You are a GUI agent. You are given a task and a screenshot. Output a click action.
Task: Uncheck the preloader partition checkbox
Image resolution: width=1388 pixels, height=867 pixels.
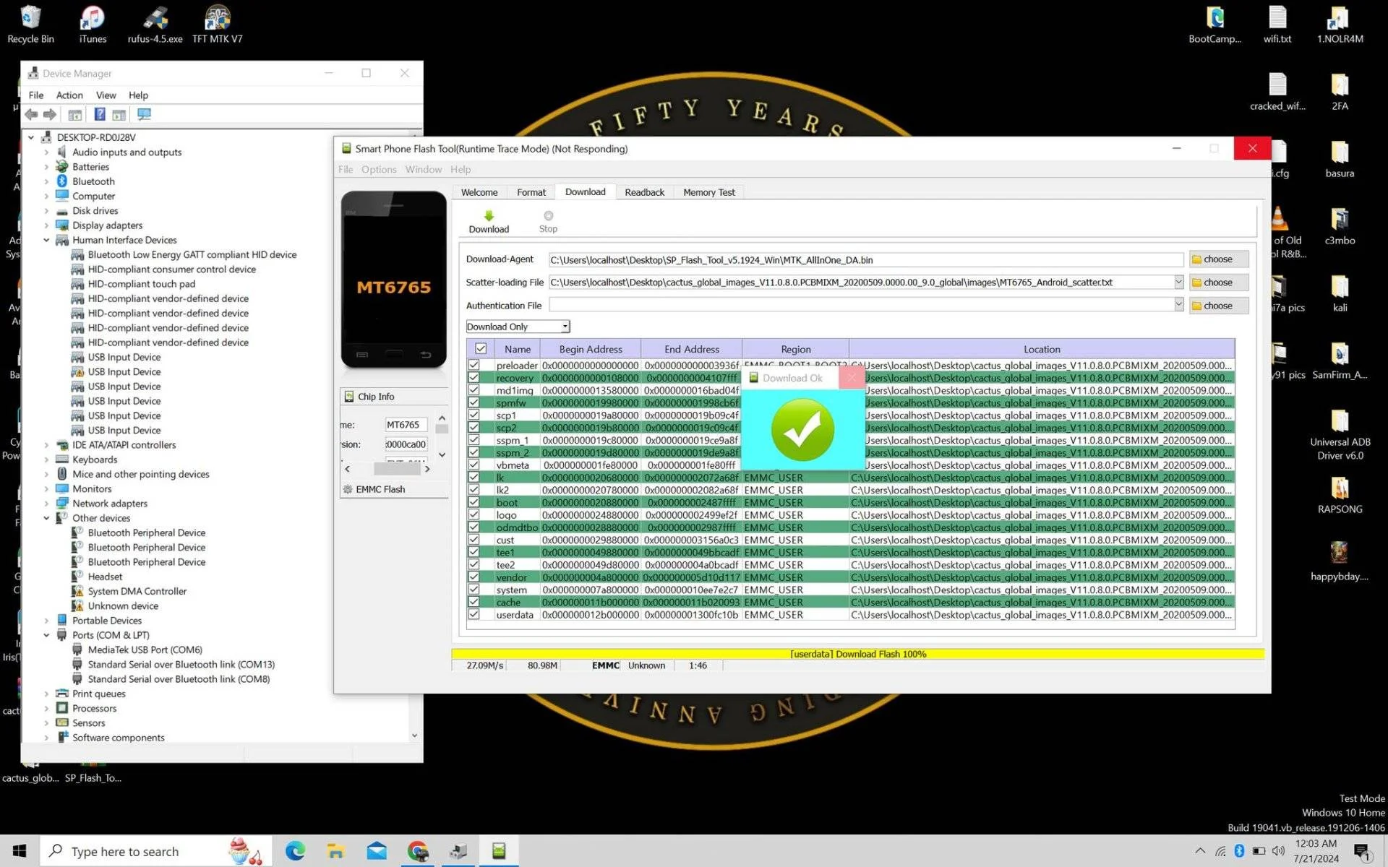coord(474,365)
